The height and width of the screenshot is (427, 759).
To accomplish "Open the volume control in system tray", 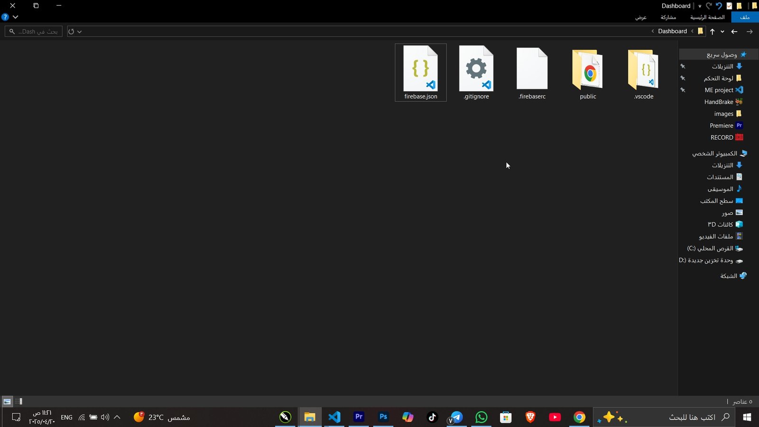I will click(x=105, y=417).
